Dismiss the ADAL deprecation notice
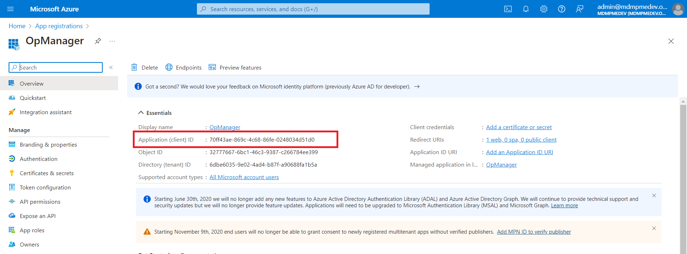The width and height of the screenshot is (687, 254). [654, 195]
